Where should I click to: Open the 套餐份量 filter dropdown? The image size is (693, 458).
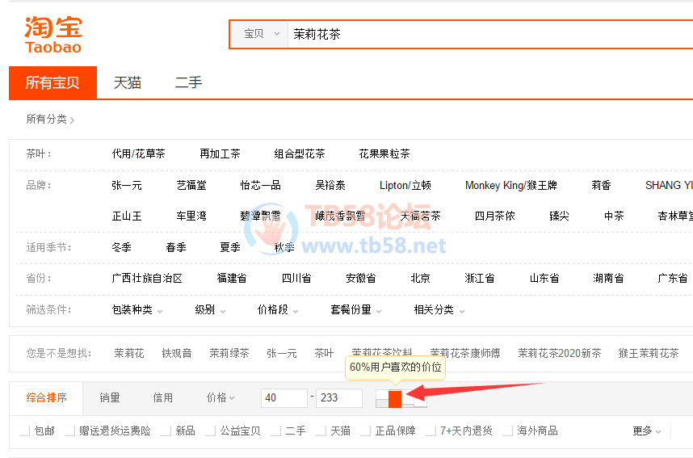[x=356, y=310]
